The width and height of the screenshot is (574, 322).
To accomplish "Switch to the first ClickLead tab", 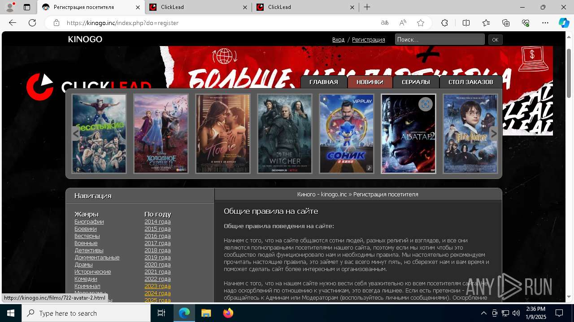I will pyautogui.click(x=198, y=7).
